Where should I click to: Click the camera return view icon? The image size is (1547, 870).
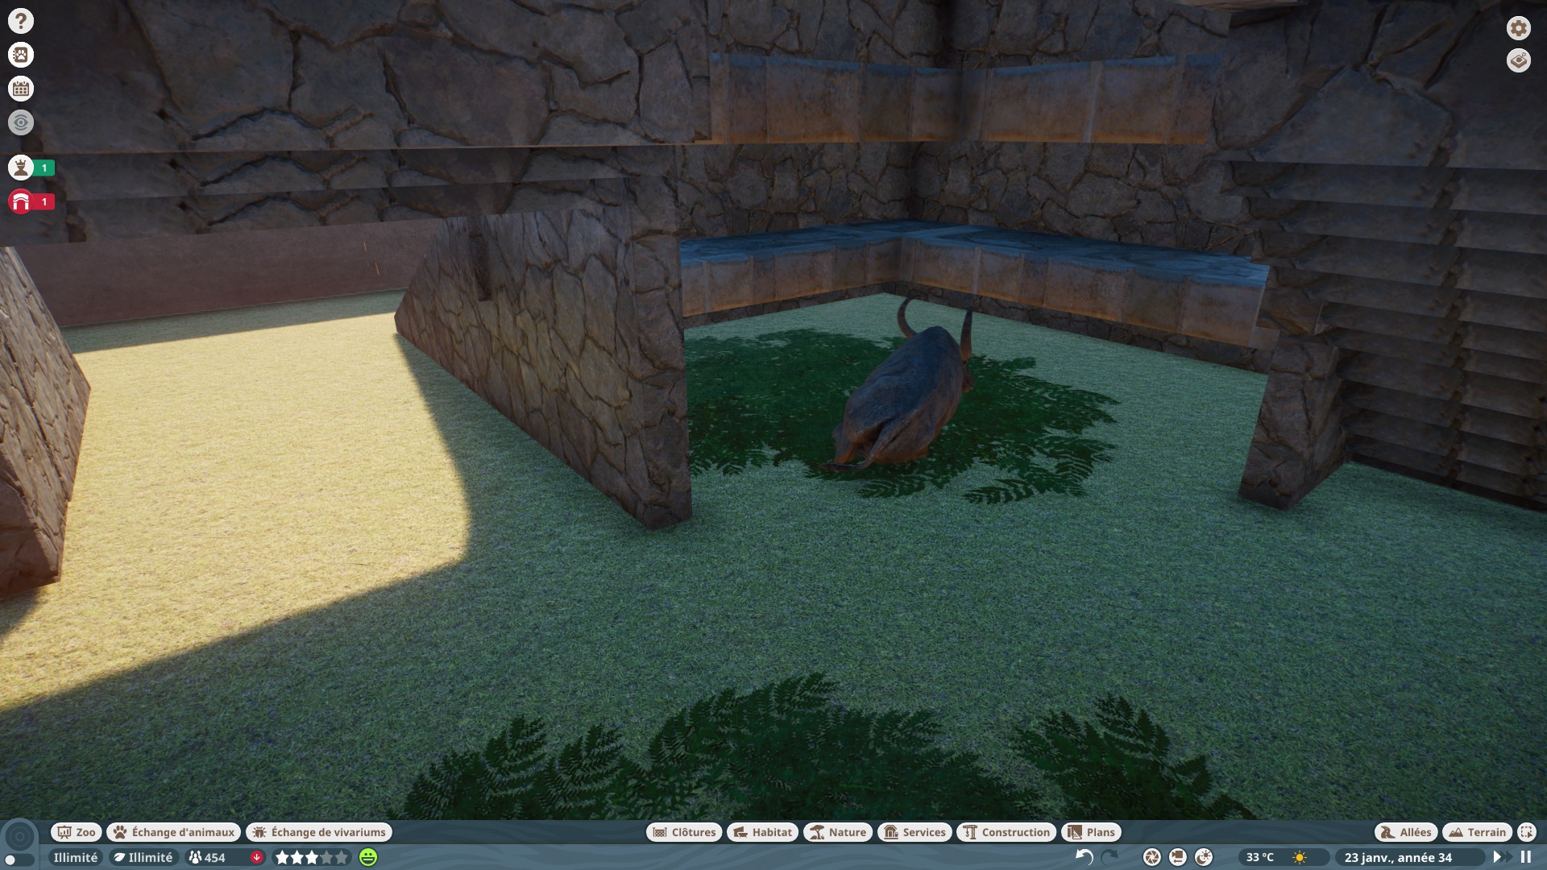(x=1177, y=857)
